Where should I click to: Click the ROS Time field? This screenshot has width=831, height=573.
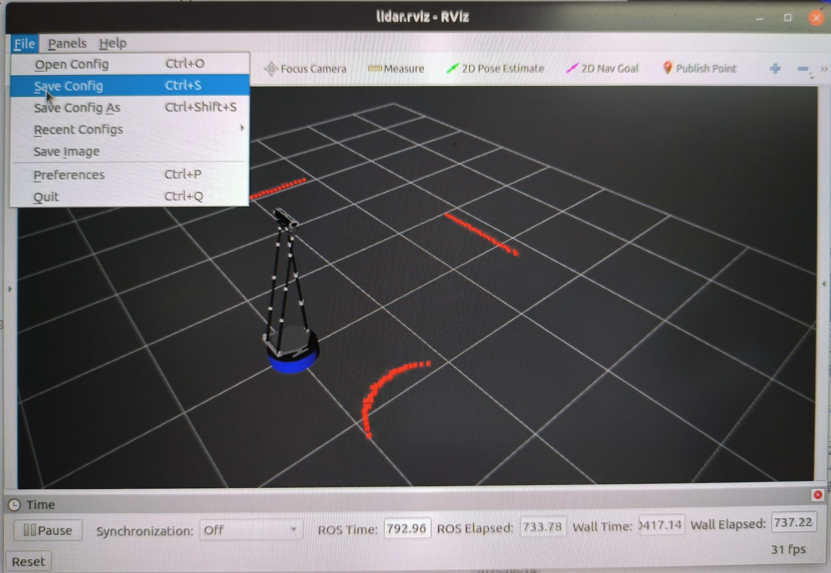click(x=406, y=528)
